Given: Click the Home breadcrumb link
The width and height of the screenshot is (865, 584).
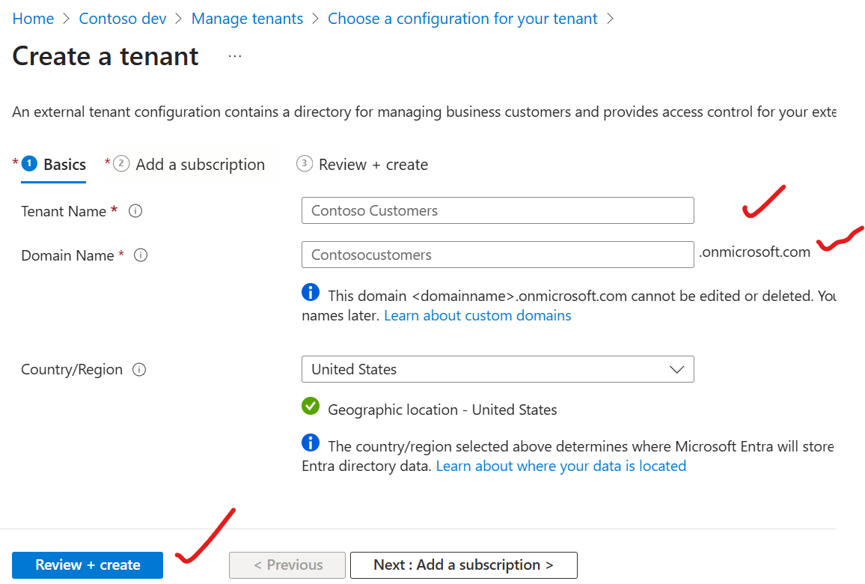Looking at the screenshot, I should [33, 18].
